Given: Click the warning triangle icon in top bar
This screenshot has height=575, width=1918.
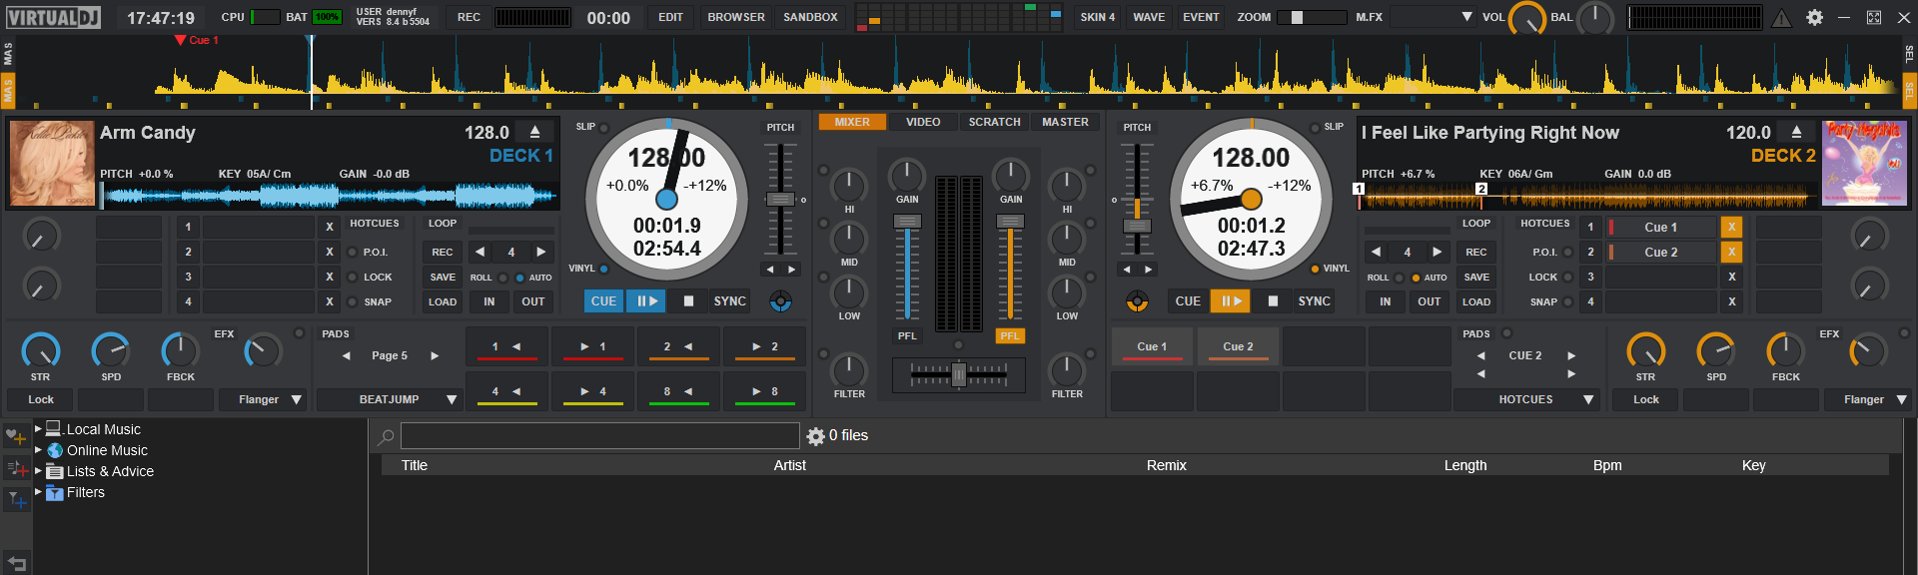Looking at the screenshot, I should [x=1781, y=18].
